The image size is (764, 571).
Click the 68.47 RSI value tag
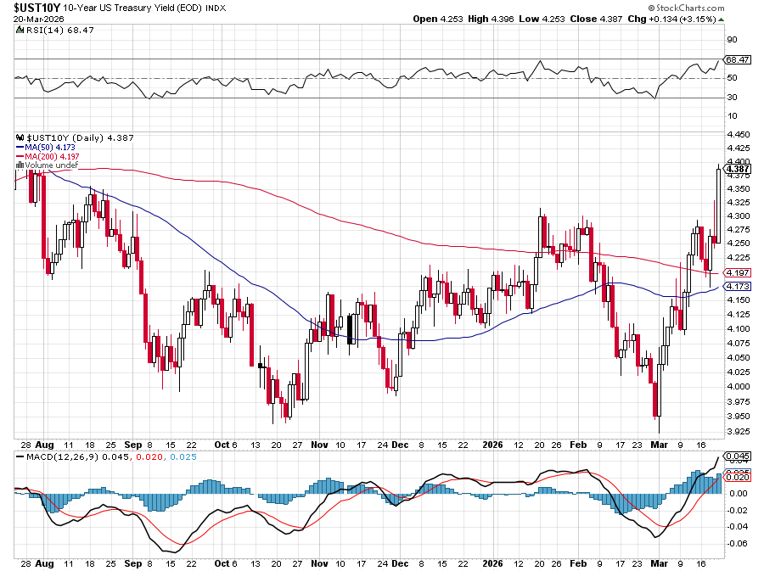735,60
